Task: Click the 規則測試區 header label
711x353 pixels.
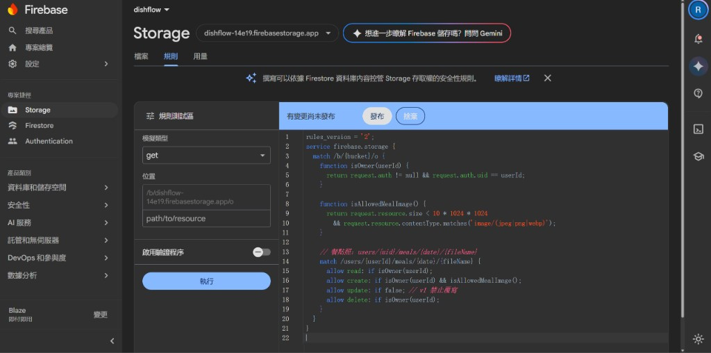Action: click(176, 116)
